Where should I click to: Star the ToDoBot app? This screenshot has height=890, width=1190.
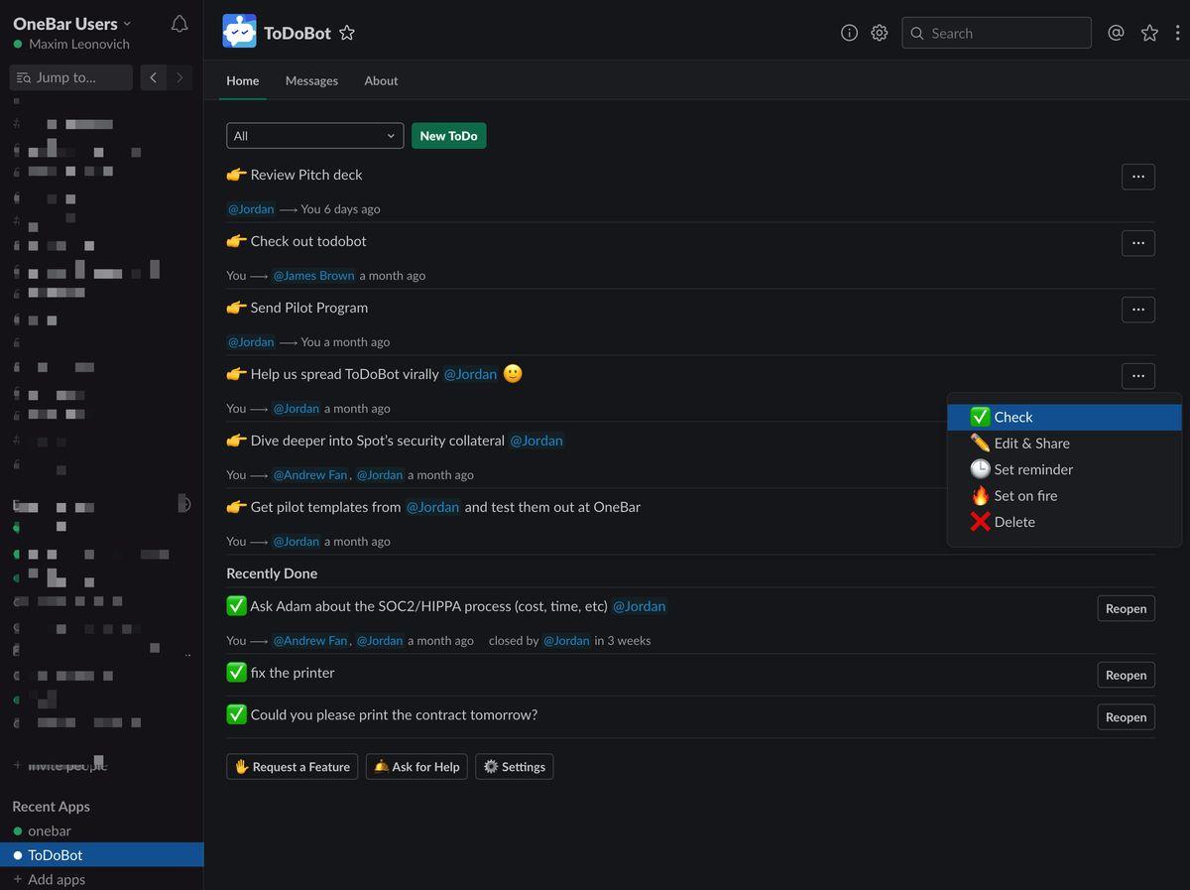coord(347,33)
